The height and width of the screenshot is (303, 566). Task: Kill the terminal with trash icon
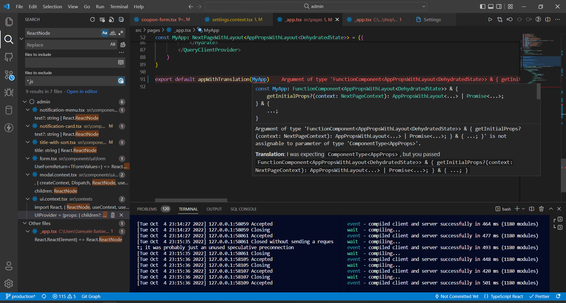click(541, 209)
